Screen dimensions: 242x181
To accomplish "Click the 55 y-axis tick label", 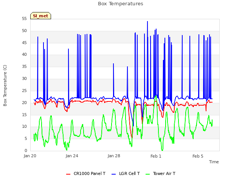I will coord(24,19).
